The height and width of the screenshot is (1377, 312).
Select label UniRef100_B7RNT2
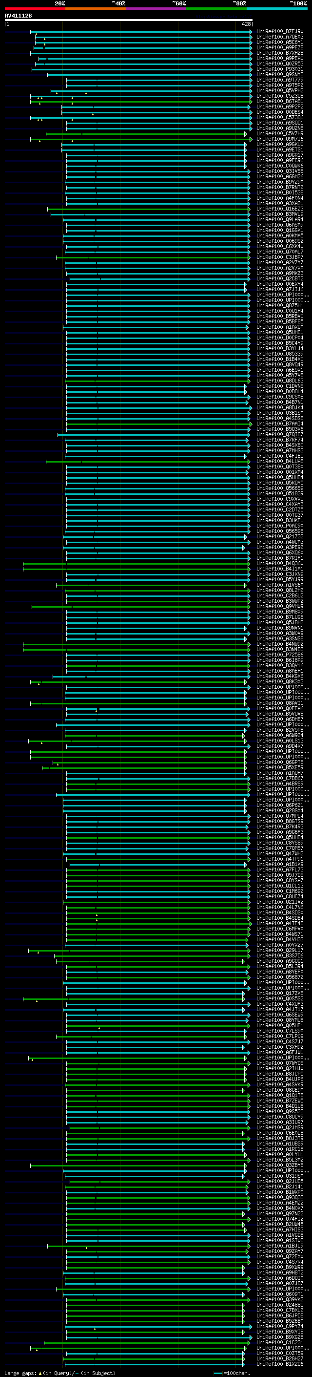click(279, 187)
